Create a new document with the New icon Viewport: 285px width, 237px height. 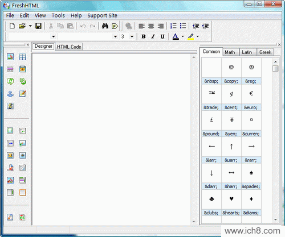coord(12,26)
